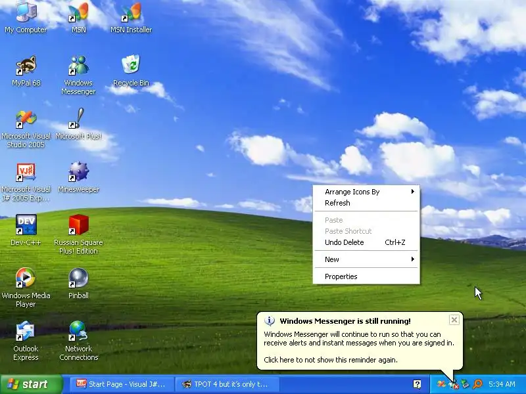Image resolution: width=526 pixels, height=394 pixels.
Task: Select the Recycle Bin icon
Action: [x=131, y=71]
